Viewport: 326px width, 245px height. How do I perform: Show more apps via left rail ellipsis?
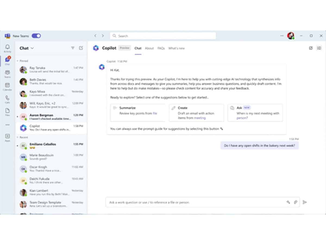pyautogui.click(x=7, y=125)
